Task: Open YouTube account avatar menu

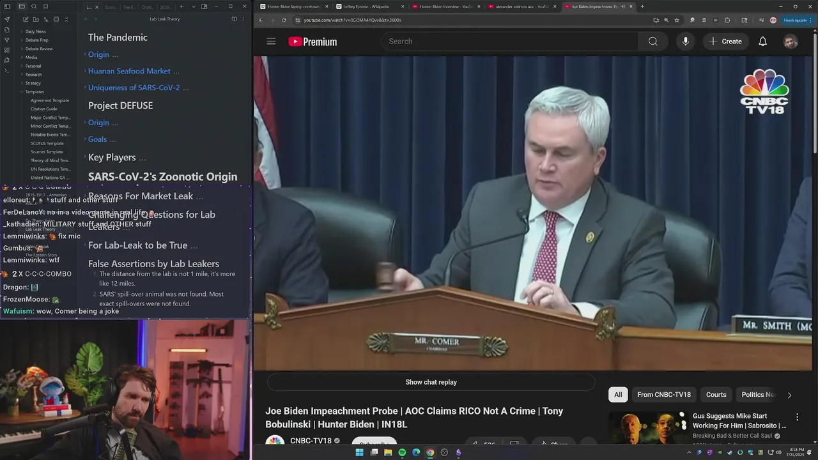Action: click(791, 42)
